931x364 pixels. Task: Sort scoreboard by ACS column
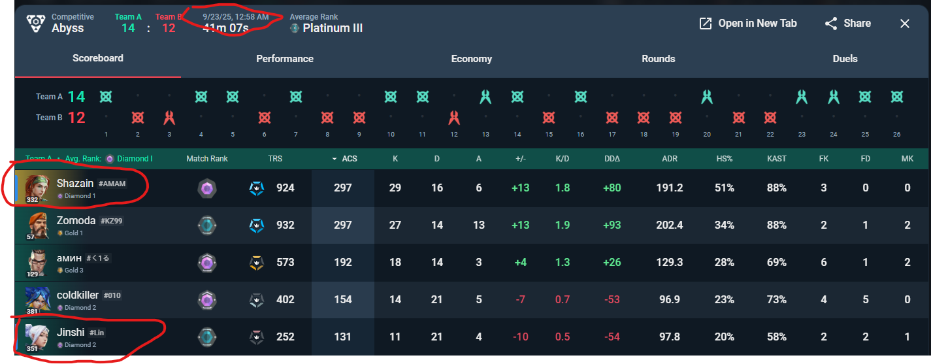348,159
